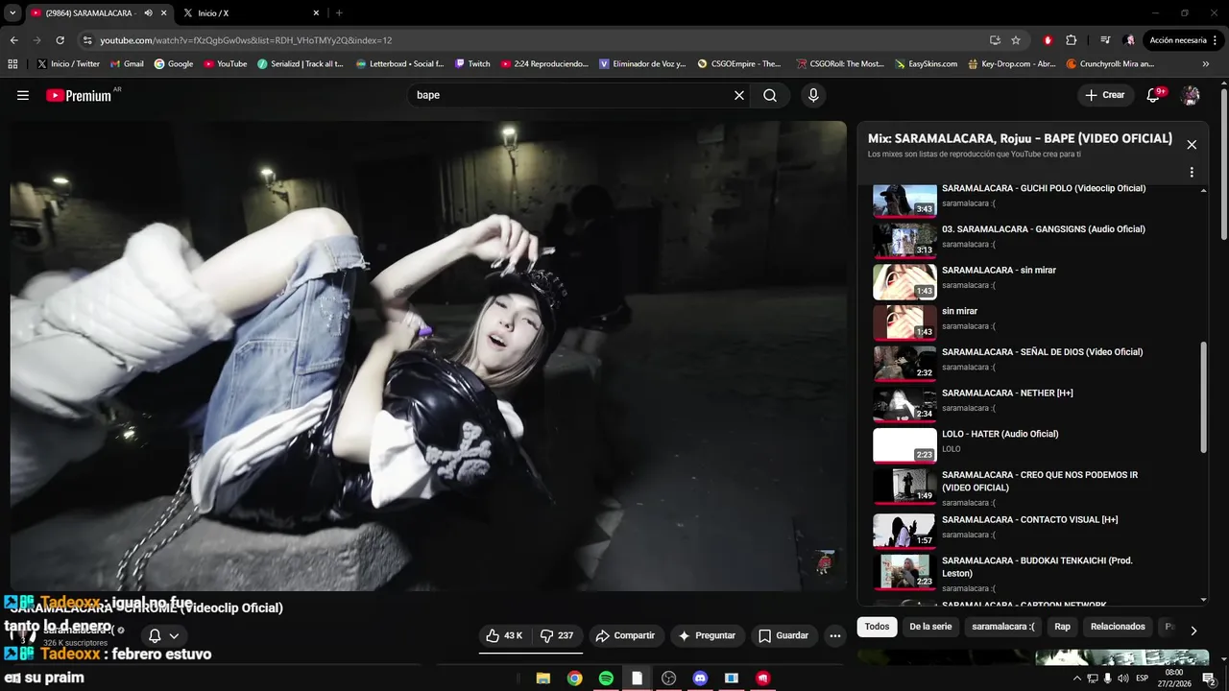1229x691 pixels.
Task: Click the browser address bar URL
Action: click(x=246, y=40)
